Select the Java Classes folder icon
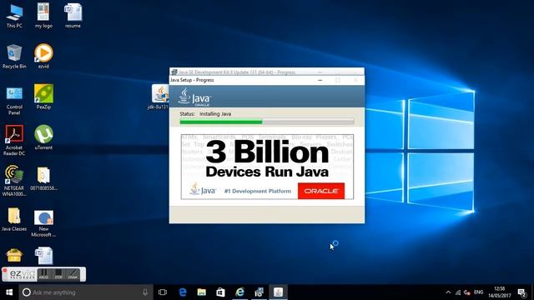The image size is (534, 300). pos(14,219)
